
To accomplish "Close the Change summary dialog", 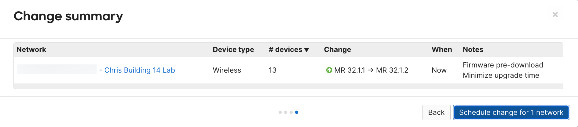I will pyautogui.click(x=555, y=15).
